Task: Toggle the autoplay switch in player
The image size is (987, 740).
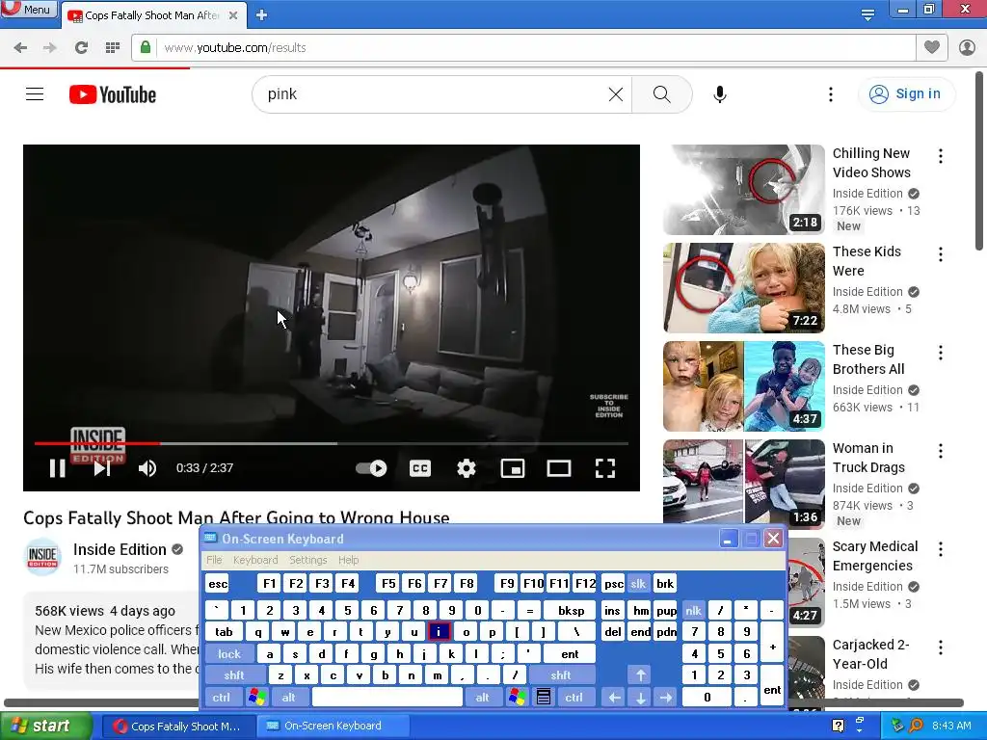Action: 371,468
